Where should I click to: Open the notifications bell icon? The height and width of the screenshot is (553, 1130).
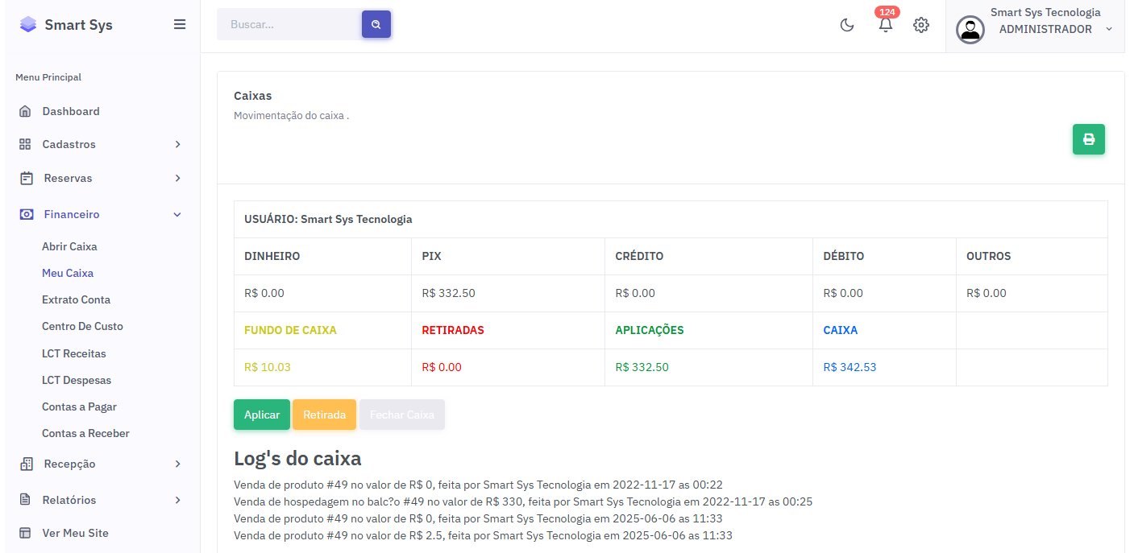pyautogui.click(x=885, y=25)
